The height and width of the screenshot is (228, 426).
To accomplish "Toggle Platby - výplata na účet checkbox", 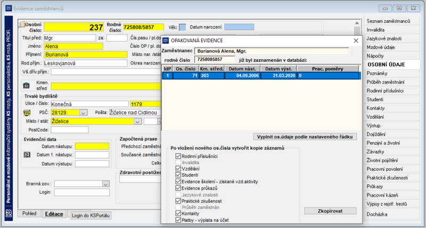I will [178, 220].
